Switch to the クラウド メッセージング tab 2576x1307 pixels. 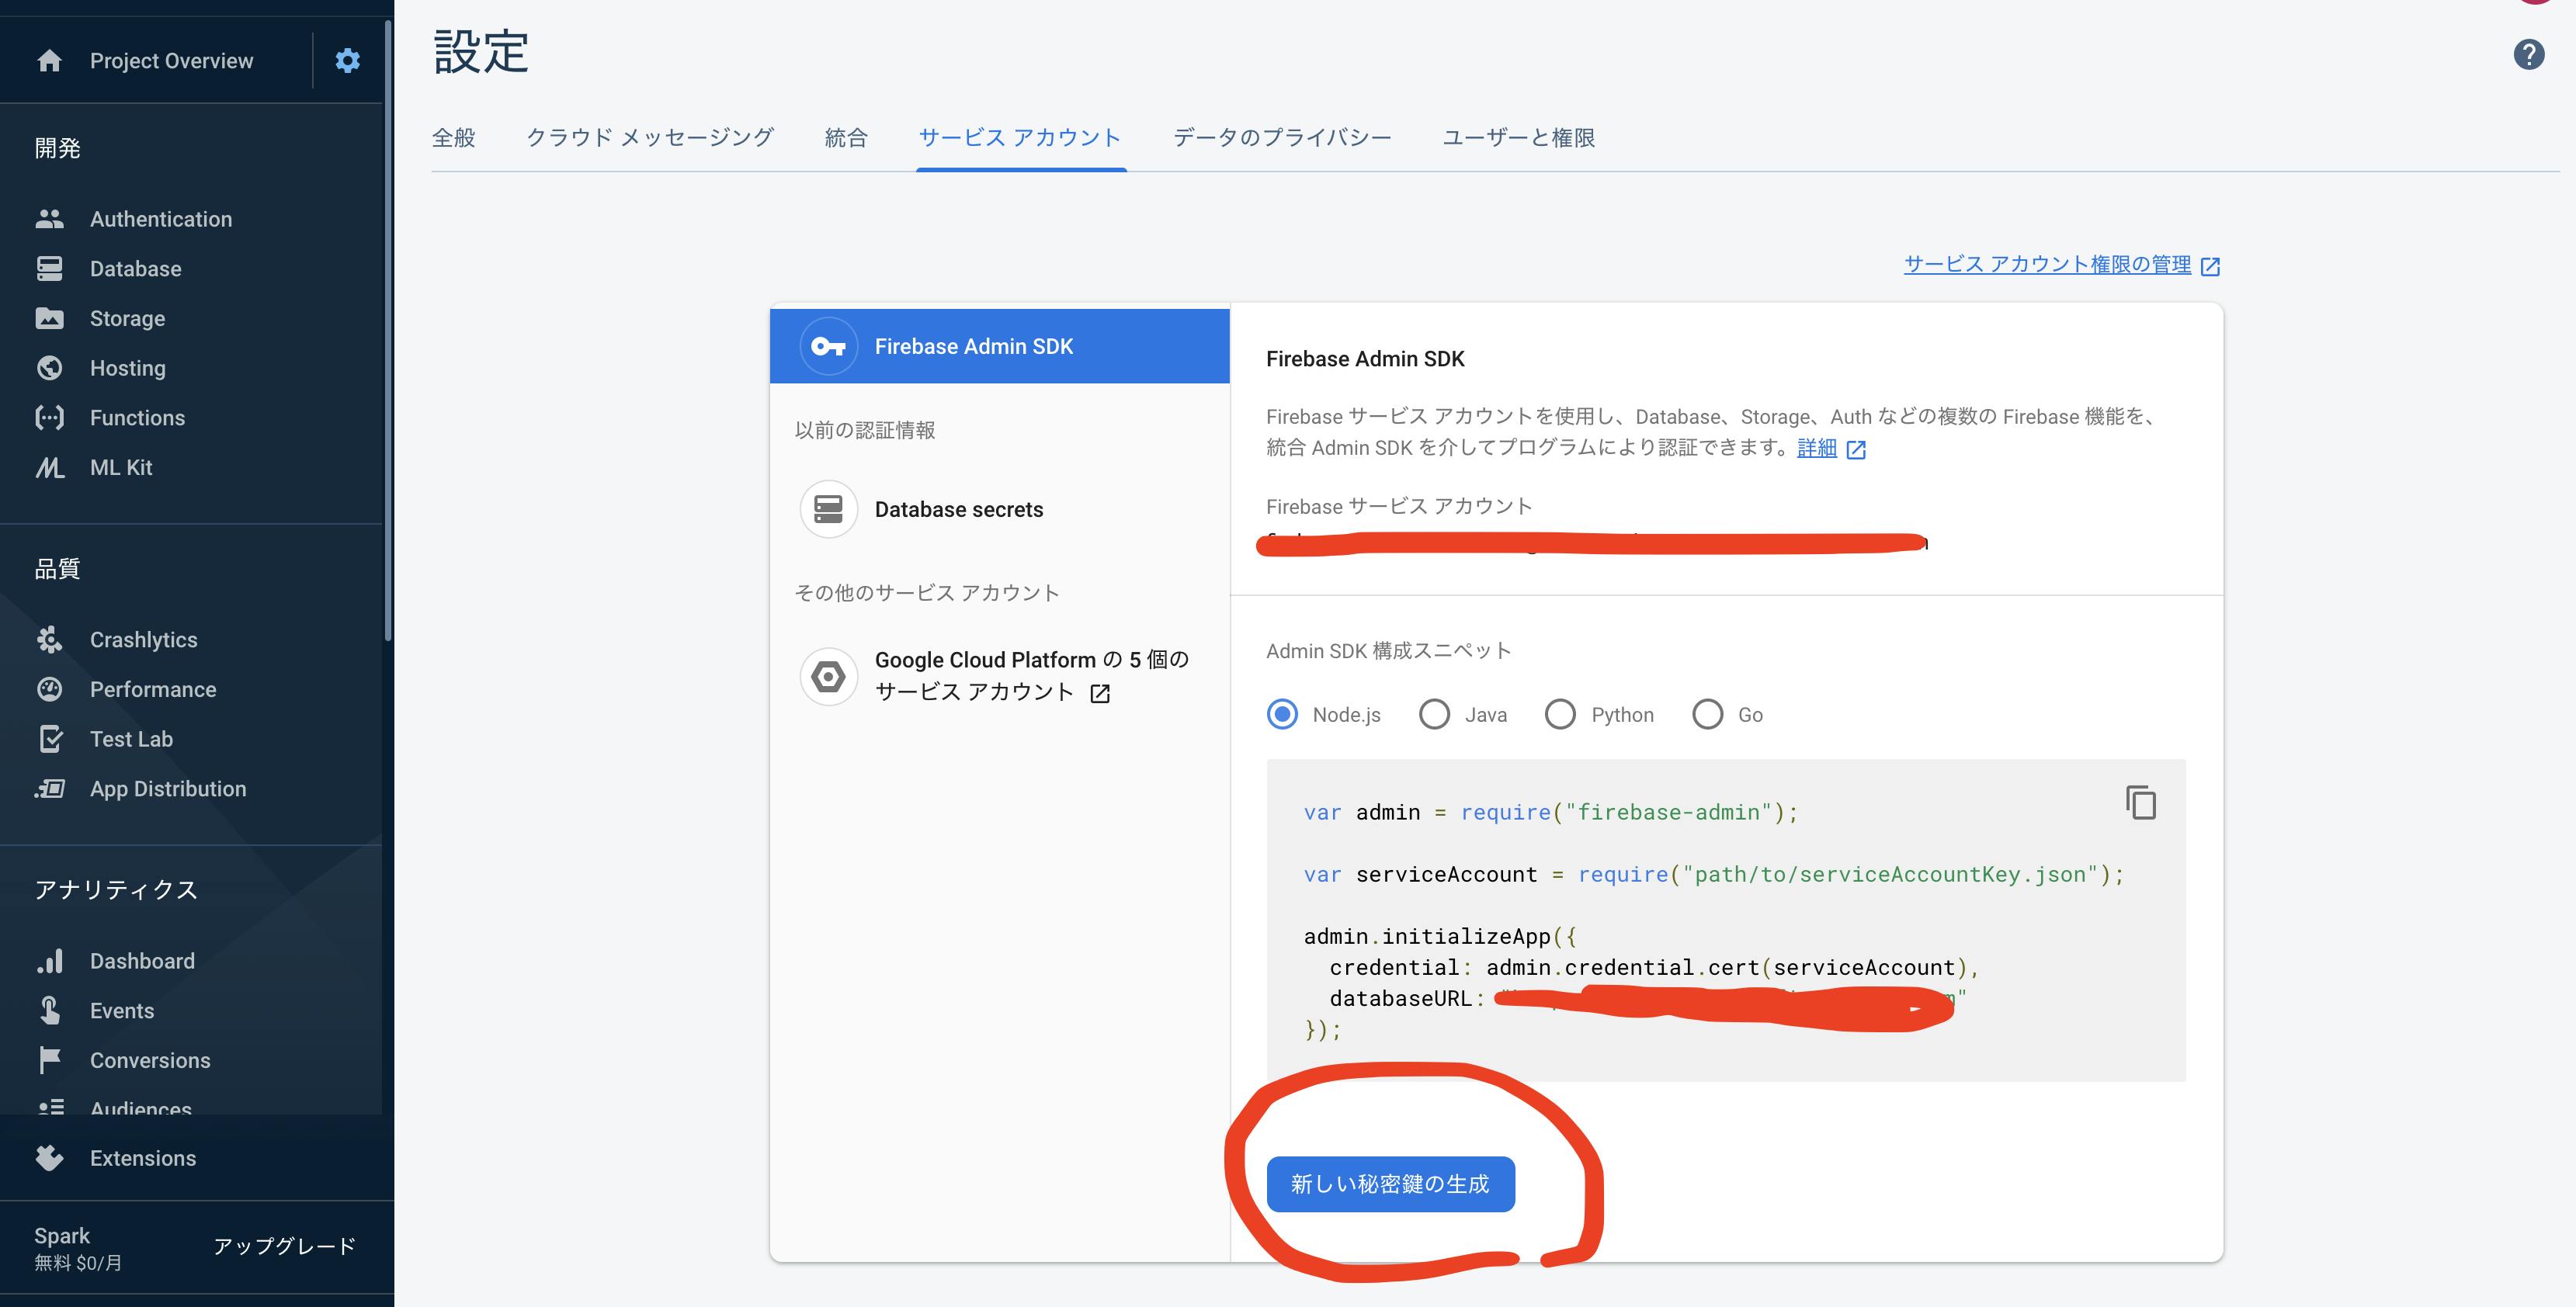point(650,138)
